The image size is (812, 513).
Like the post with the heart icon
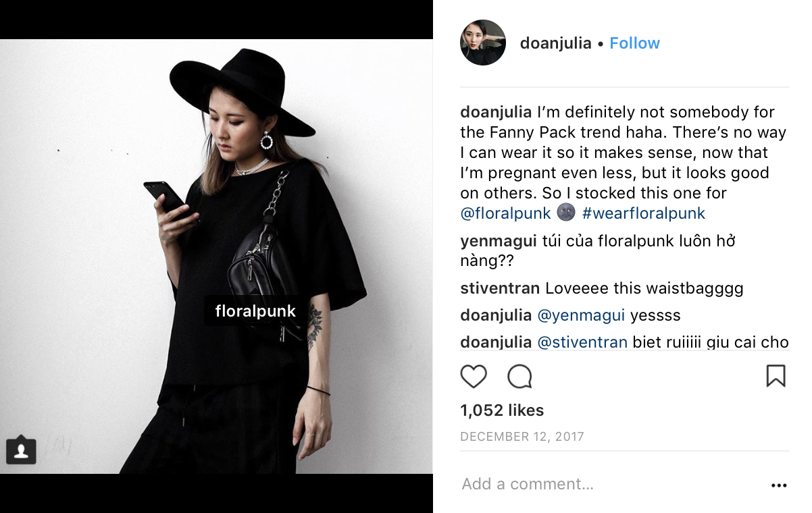click(x=474, y=376)
